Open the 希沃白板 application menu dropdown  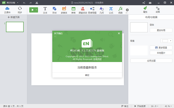pos(18,3)
